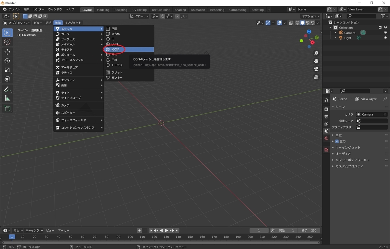Image resolution: width=390 pixels, height=249 pixels.
Task: Open the World properties tab icon
Action: [x=326, y=138]
